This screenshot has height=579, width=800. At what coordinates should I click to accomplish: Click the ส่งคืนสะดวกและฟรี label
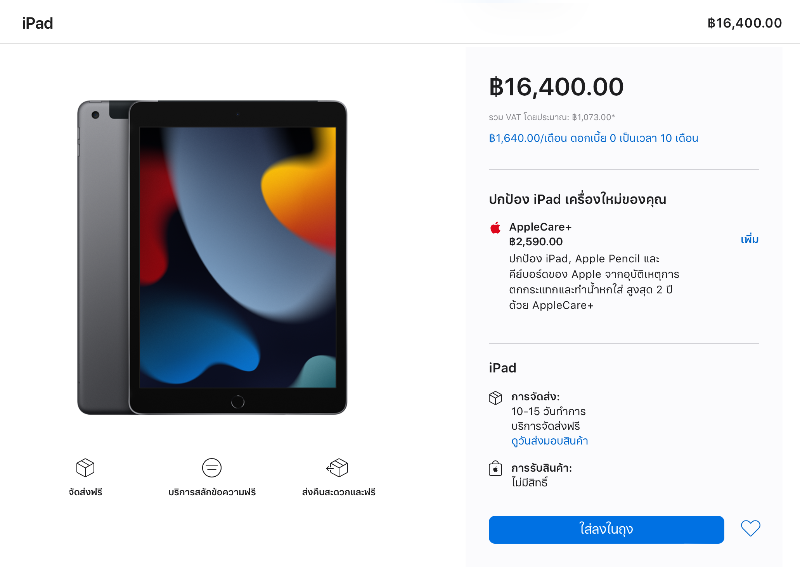pos(339,492)
